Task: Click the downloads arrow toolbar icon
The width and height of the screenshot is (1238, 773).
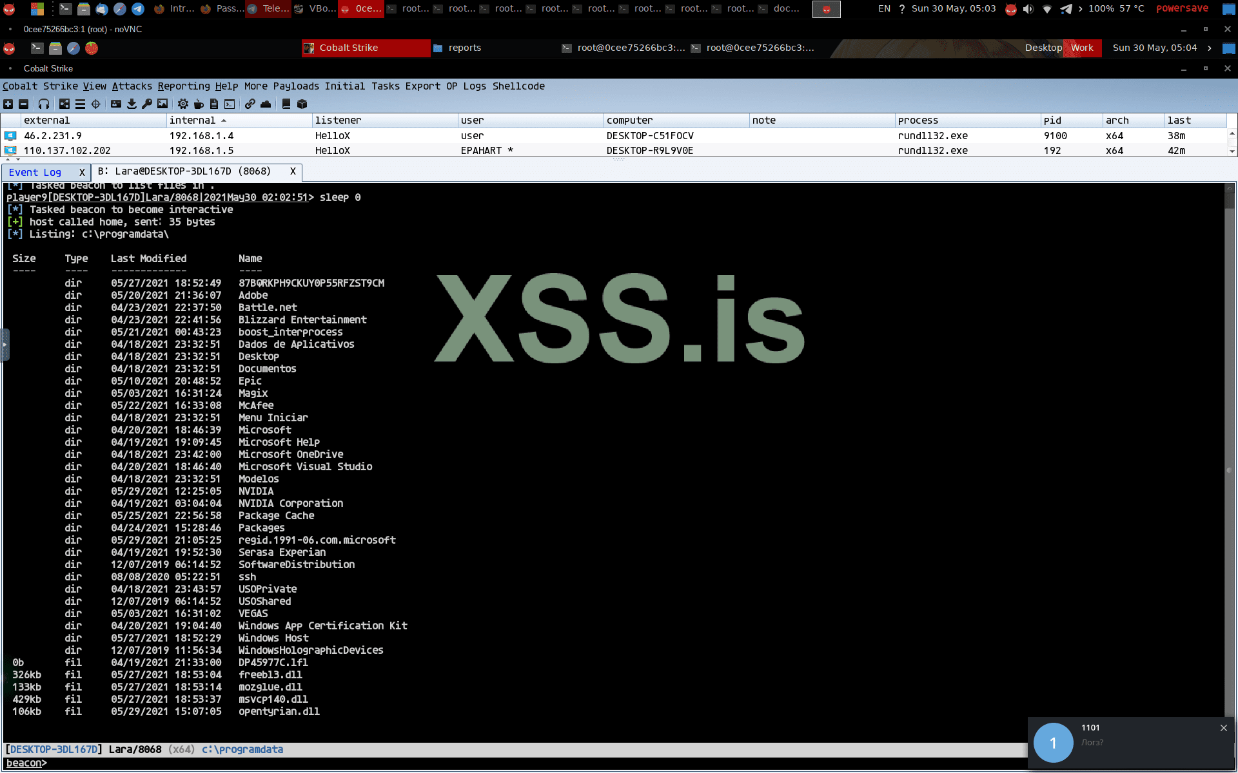Action: tap(132, 104)
